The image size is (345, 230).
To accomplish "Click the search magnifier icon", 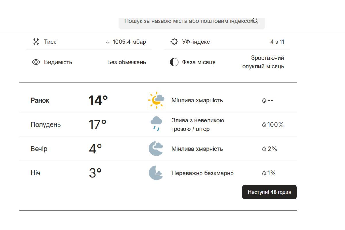I will pos(256,21).
